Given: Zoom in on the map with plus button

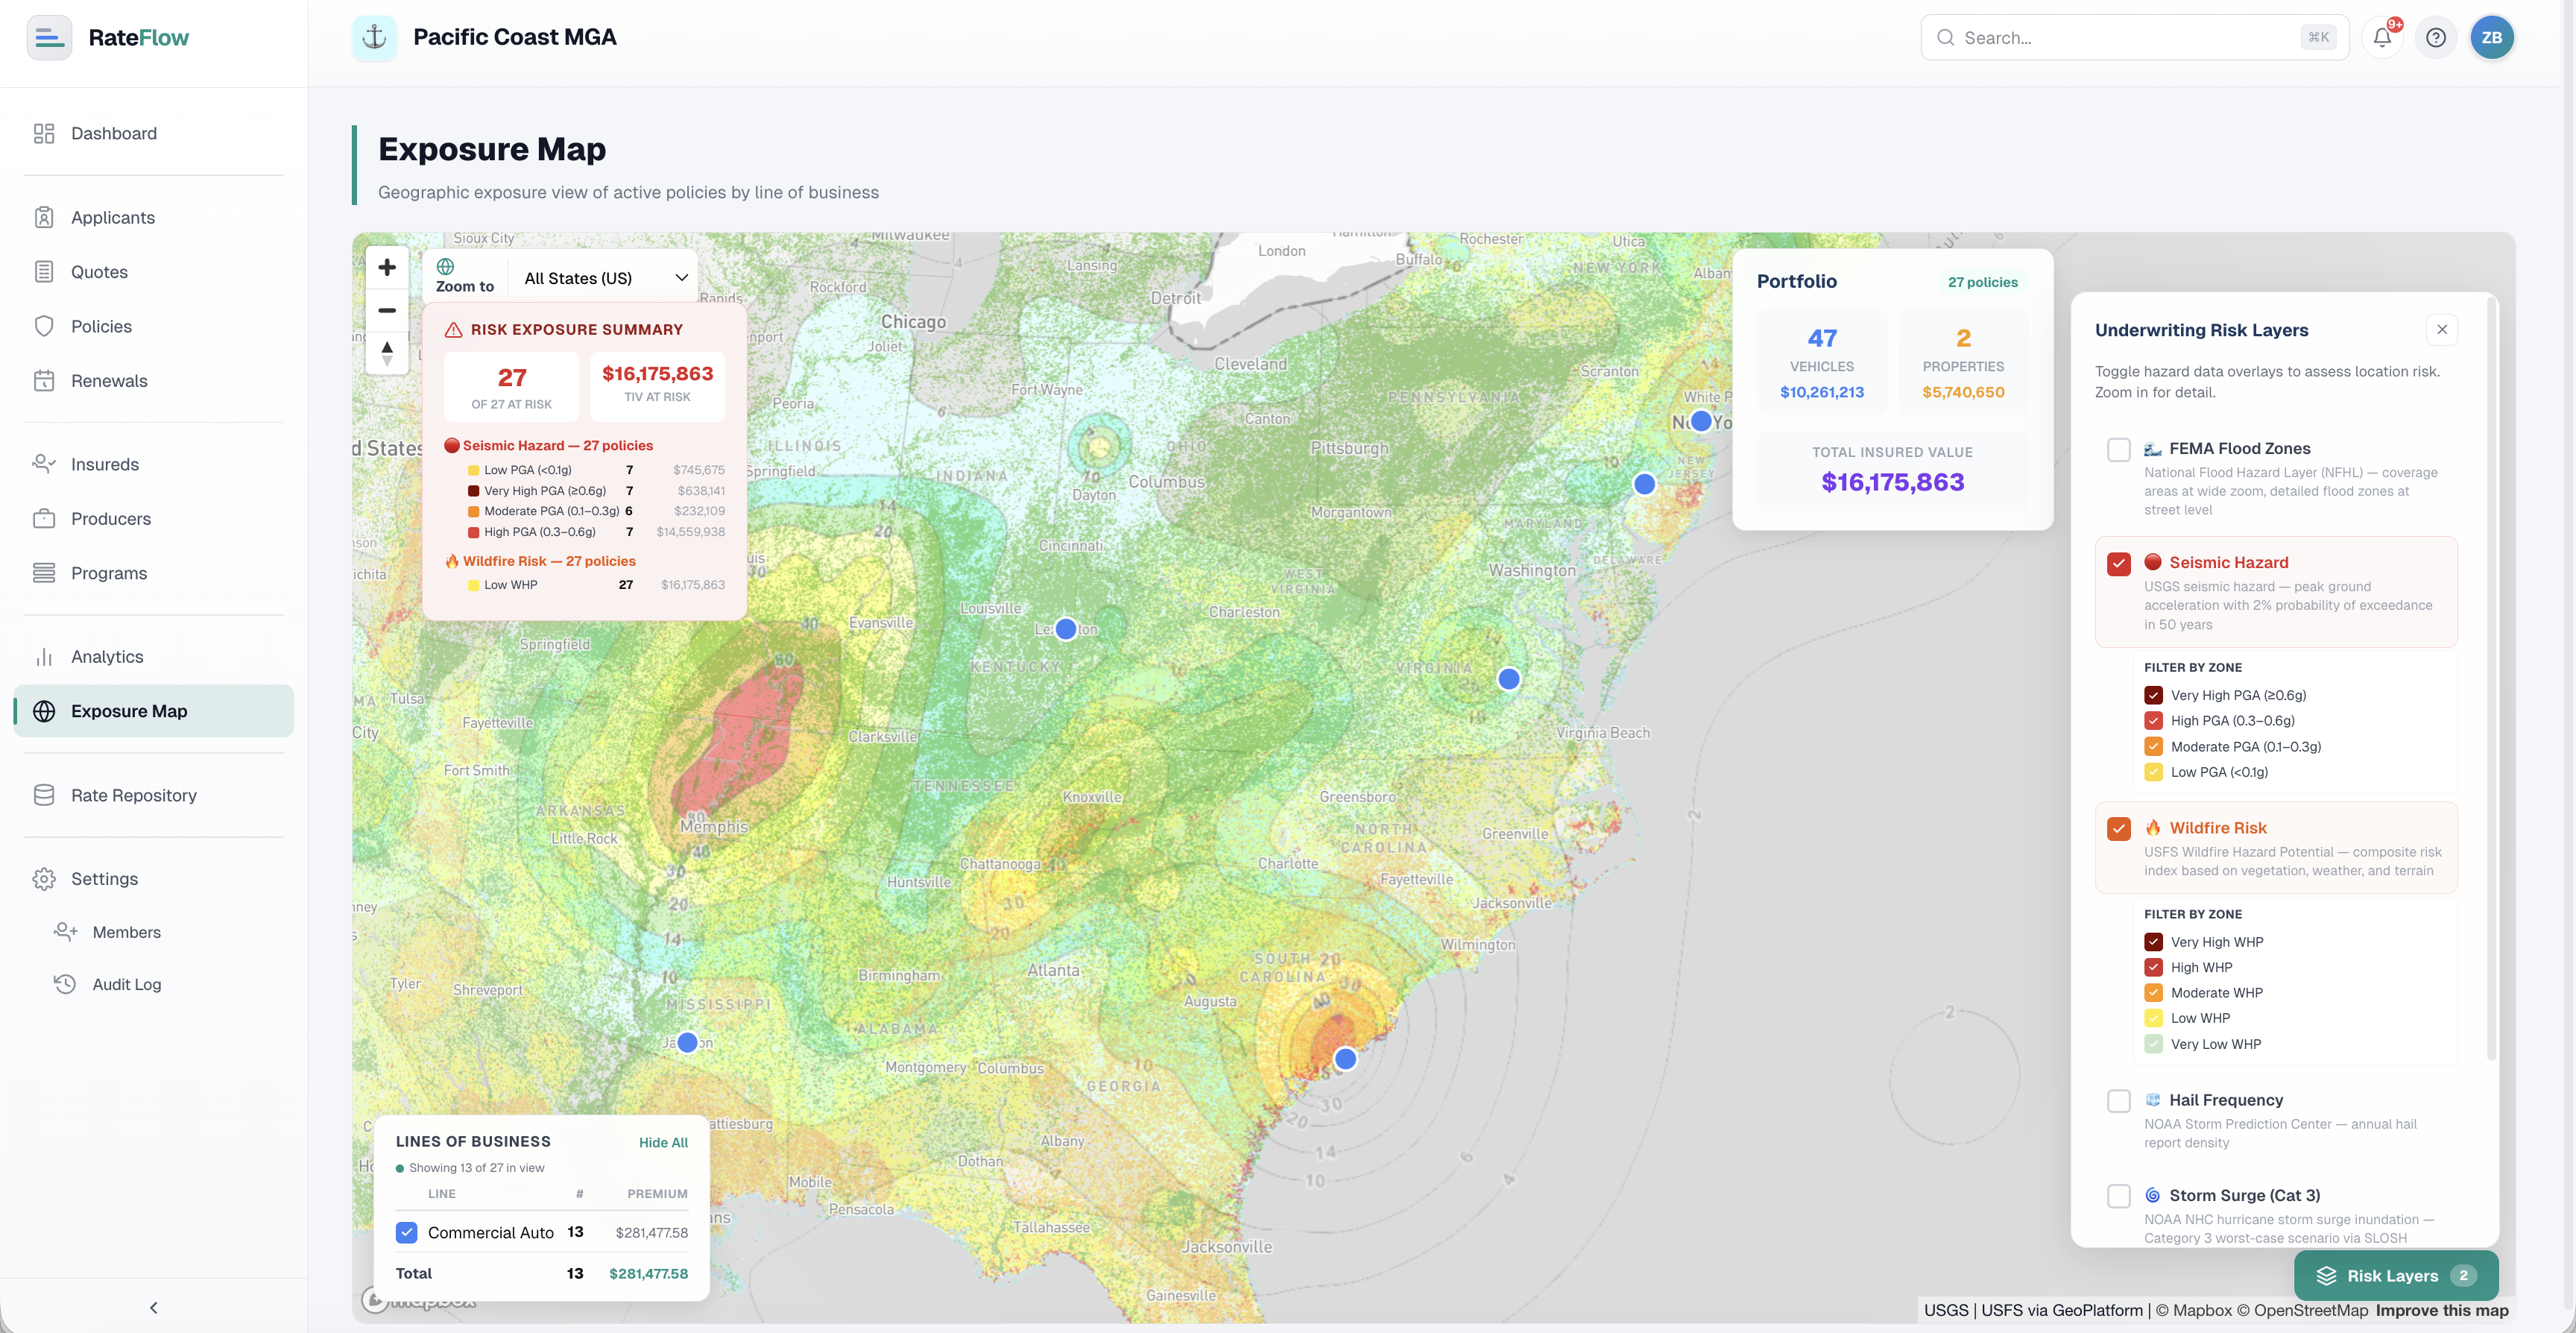Looking at the screenshot, I should [x=387, y=267].
